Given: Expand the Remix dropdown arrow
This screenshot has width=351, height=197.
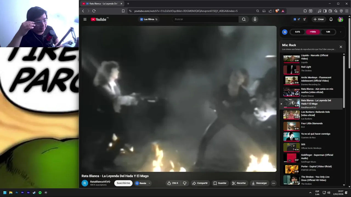Looking at the screenshot, I should click(x=149, y=183).
